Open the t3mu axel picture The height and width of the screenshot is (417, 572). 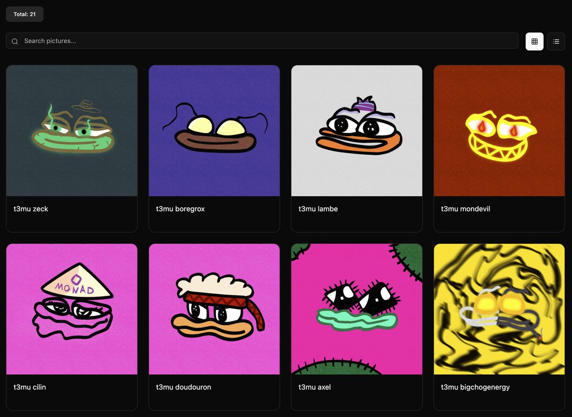(357, 309)
